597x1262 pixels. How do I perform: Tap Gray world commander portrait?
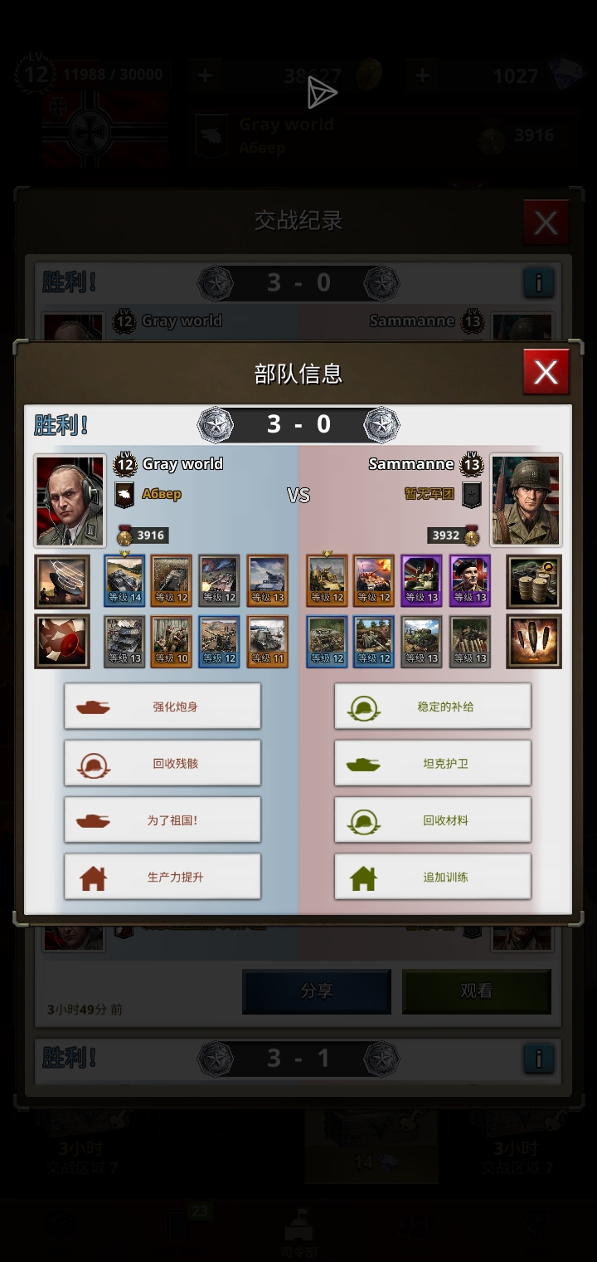(70, 500)
